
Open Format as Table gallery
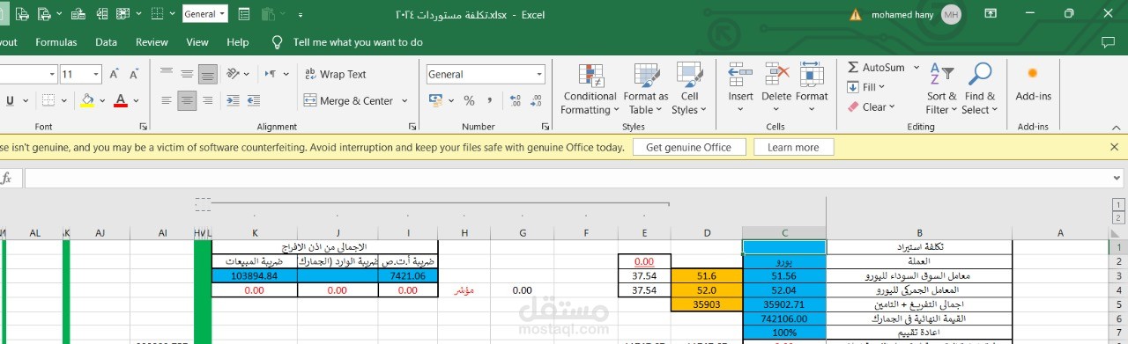tap(646, 89)
